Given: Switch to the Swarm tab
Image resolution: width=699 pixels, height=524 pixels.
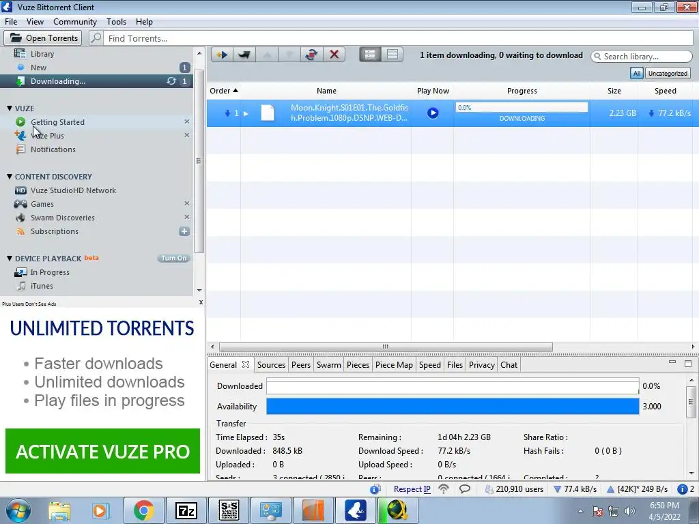Looking at the screenshot, I should click(328, 365).
